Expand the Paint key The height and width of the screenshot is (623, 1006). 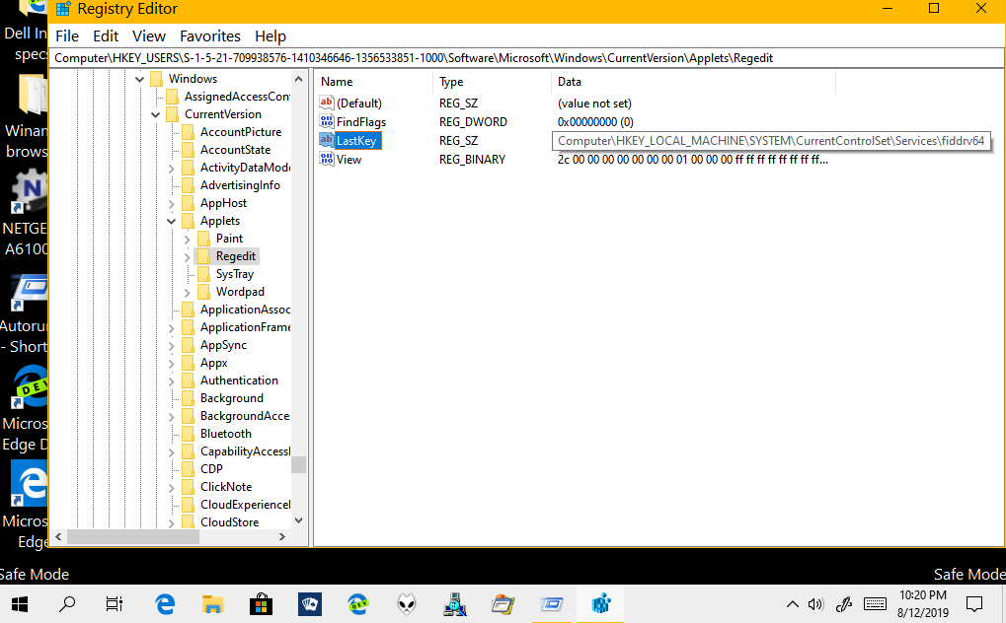pos(188,240)
